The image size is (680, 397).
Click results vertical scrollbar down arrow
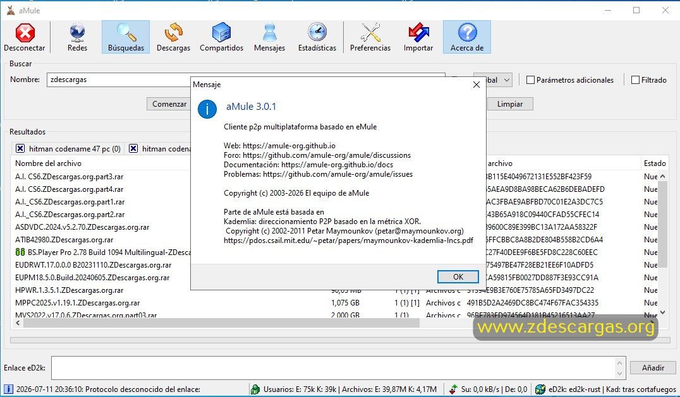pyautogui.click(x=663, y=312)
